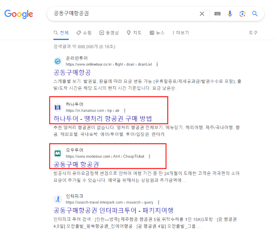Open 하나투어 - 땡처리 항공권 구매 방법

[x=103, y=119]
